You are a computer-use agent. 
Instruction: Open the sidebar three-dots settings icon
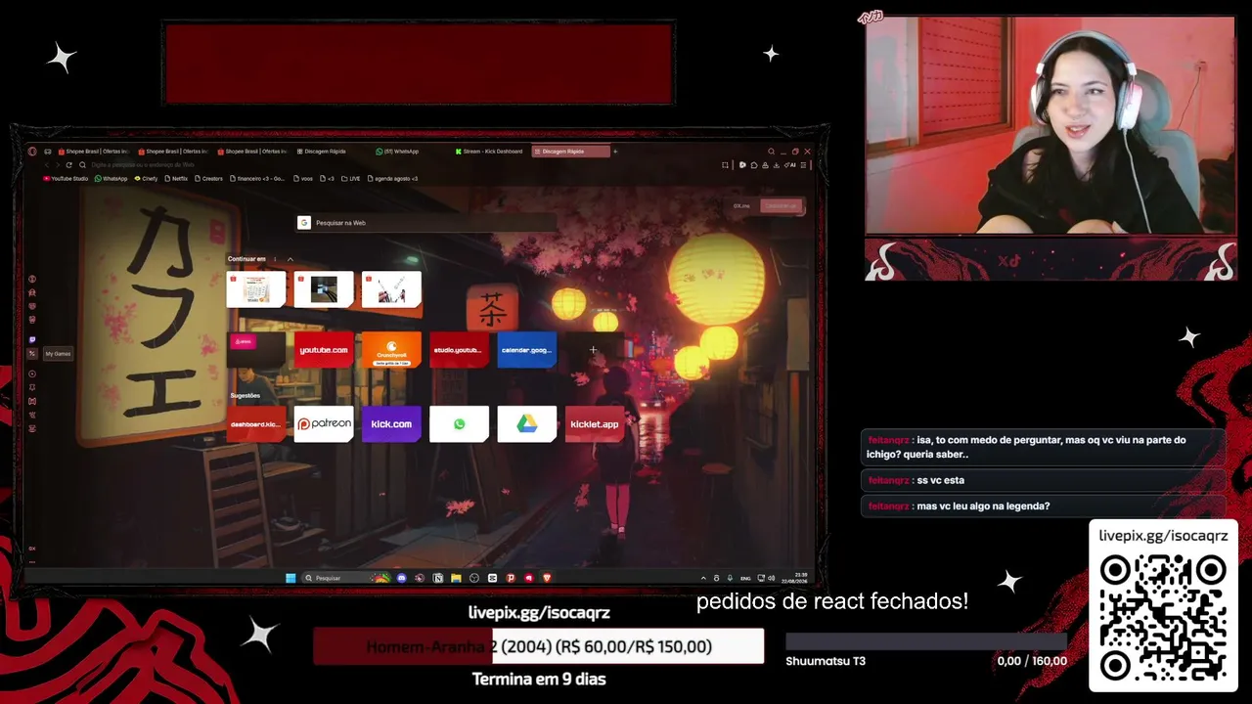tap(32, 561)
